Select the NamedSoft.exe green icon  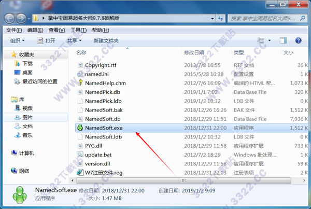[x=80, y=128]
